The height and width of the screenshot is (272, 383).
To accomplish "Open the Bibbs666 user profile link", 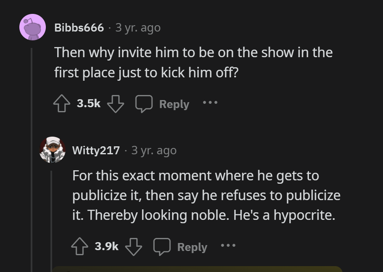I will point(79,28).
